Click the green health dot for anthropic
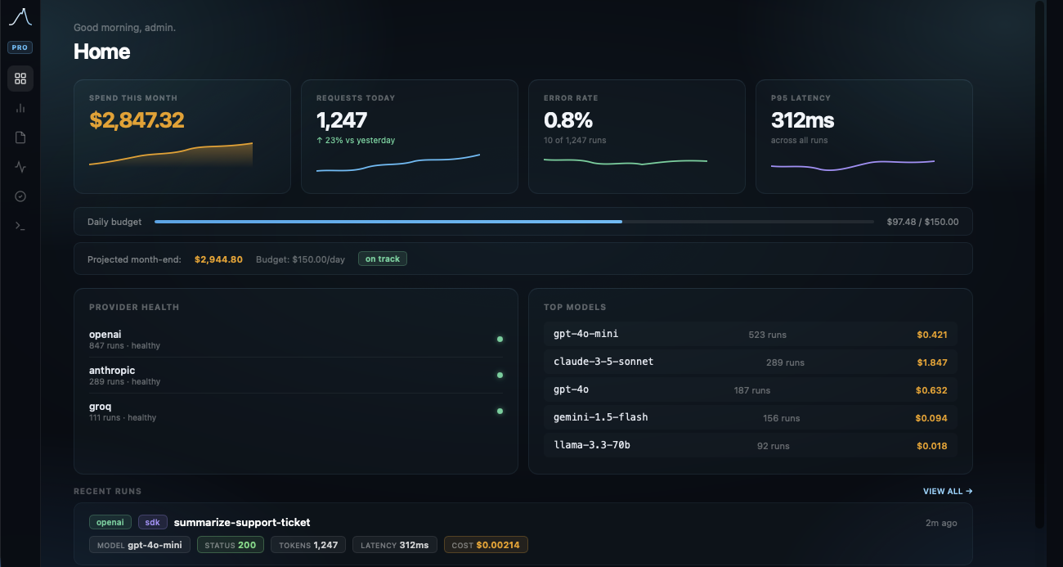Image resolution: width=1063 pixels, height=567 pixels. coord(500,375)
